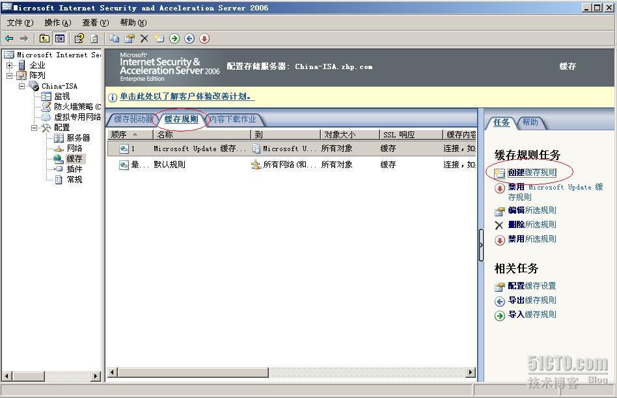Image resolution: width=617 pixels, height=398 pixels.
Task: Collapse the task pane with the splitter arrow
Action: pyautogui.click(x=481, y=246)
